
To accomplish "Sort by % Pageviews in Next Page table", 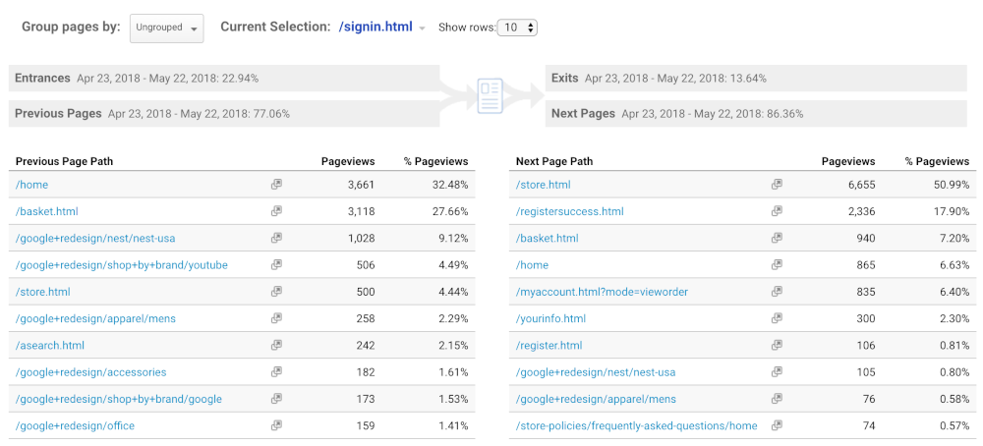I will (937, 161).
